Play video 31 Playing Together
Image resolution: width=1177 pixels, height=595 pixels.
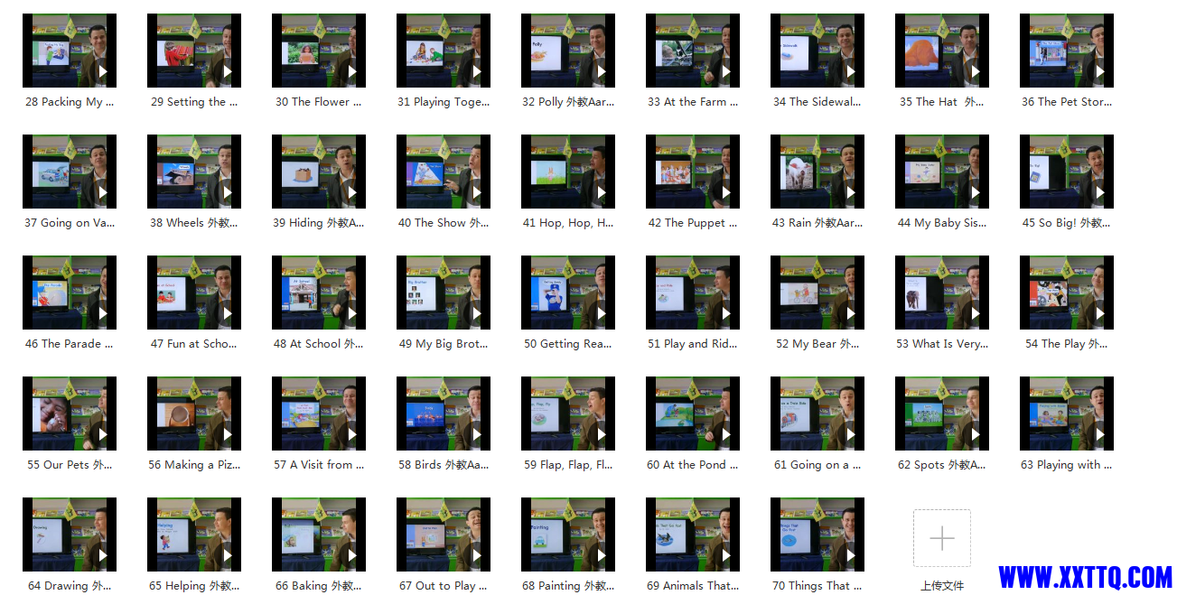(444, 51)
